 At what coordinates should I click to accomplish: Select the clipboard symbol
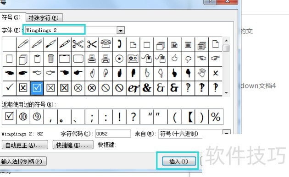(x=37, y=59)
